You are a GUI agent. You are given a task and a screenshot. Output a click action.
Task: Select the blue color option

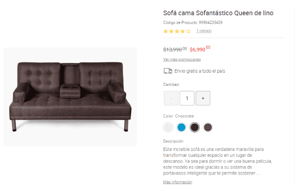[181, 127]
